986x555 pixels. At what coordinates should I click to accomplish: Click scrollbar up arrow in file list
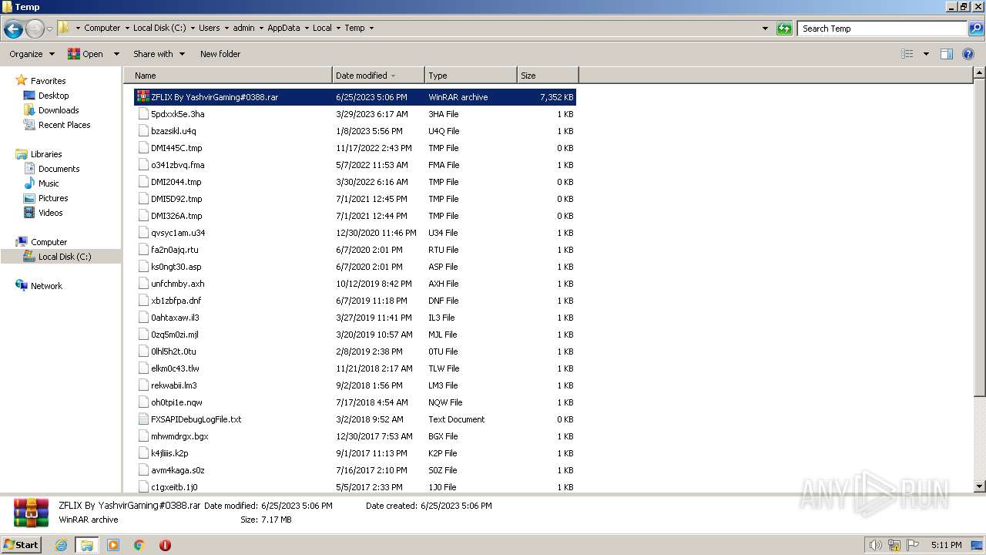(x=979, y=73)
